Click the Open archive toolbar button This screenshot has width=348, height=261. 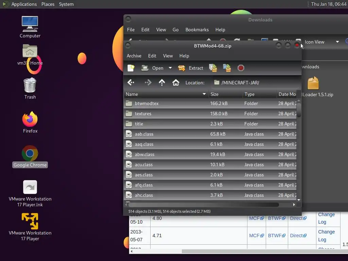click(x=153, y=68)
